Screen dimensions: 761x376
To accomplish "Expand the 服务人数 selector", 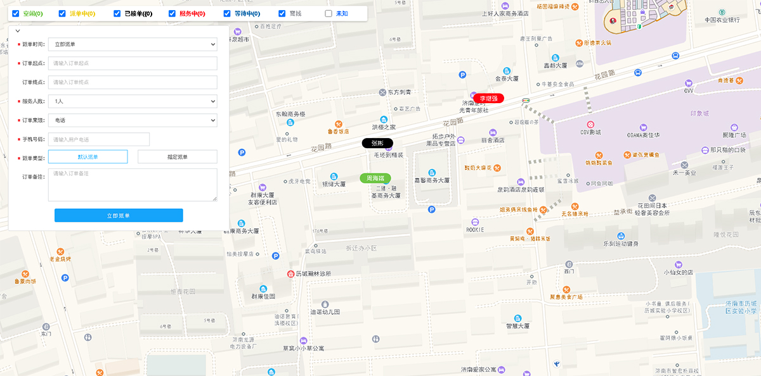I will [132, 101].
